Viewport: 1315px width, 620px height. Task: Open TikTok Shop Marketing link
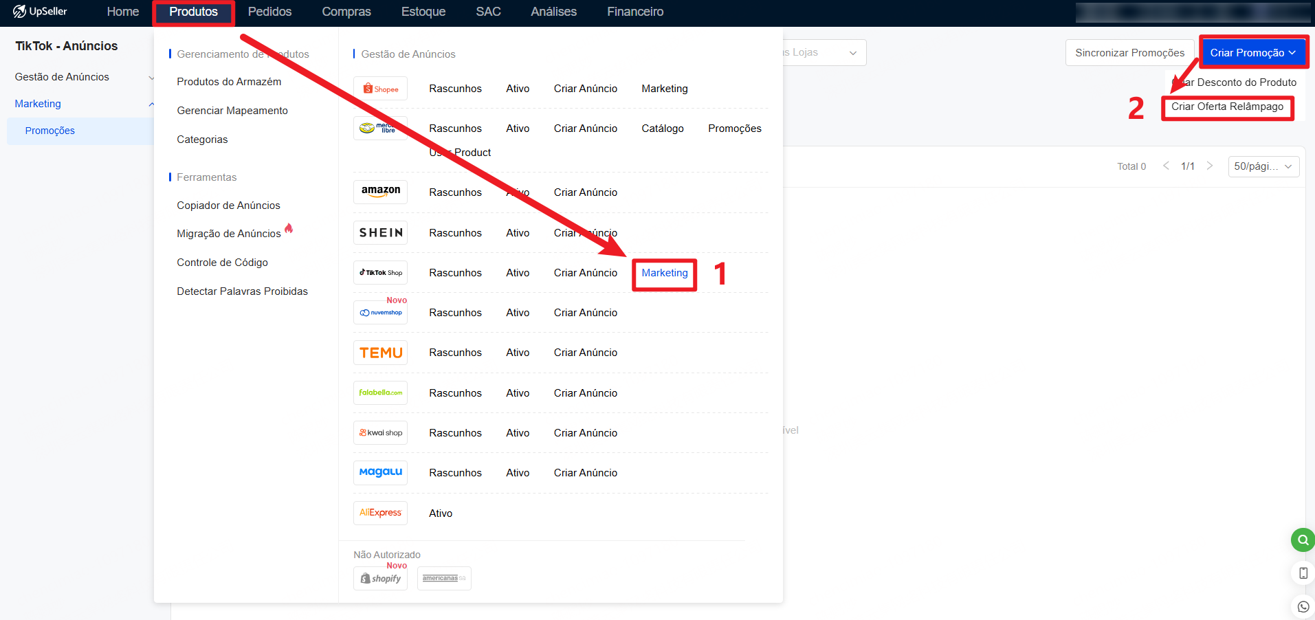coord(665,273)
